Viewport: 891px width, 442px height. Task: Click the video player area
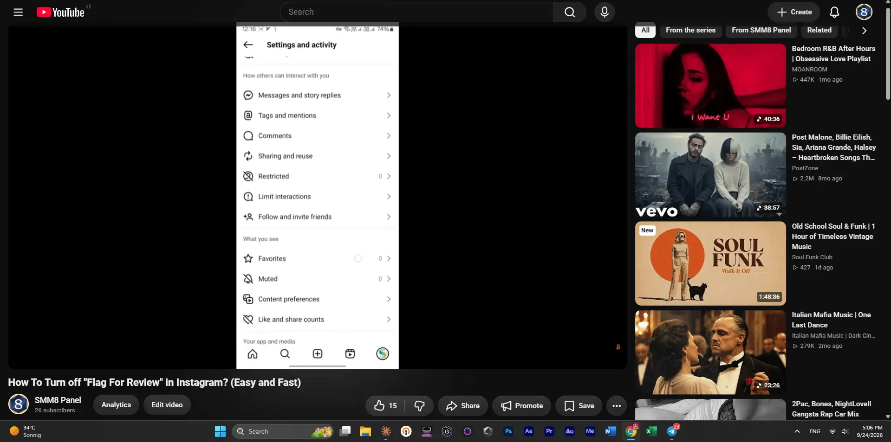(x=318, y=198)
